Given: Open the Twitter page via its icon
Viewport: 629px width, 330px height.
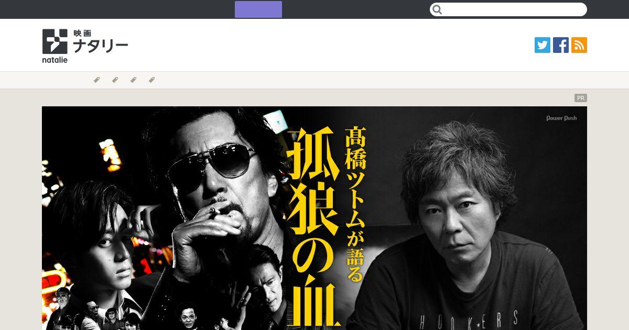Looking at the screenshot, I should pos(543,45).
